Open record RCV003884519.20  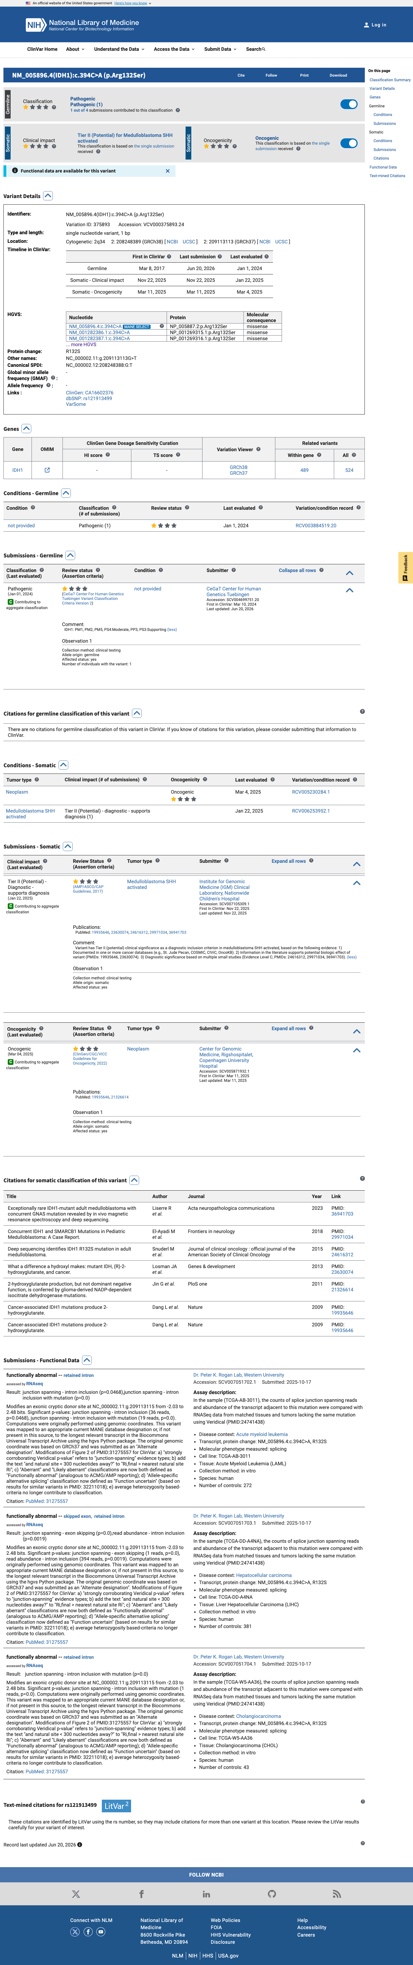tap(316, 526)
